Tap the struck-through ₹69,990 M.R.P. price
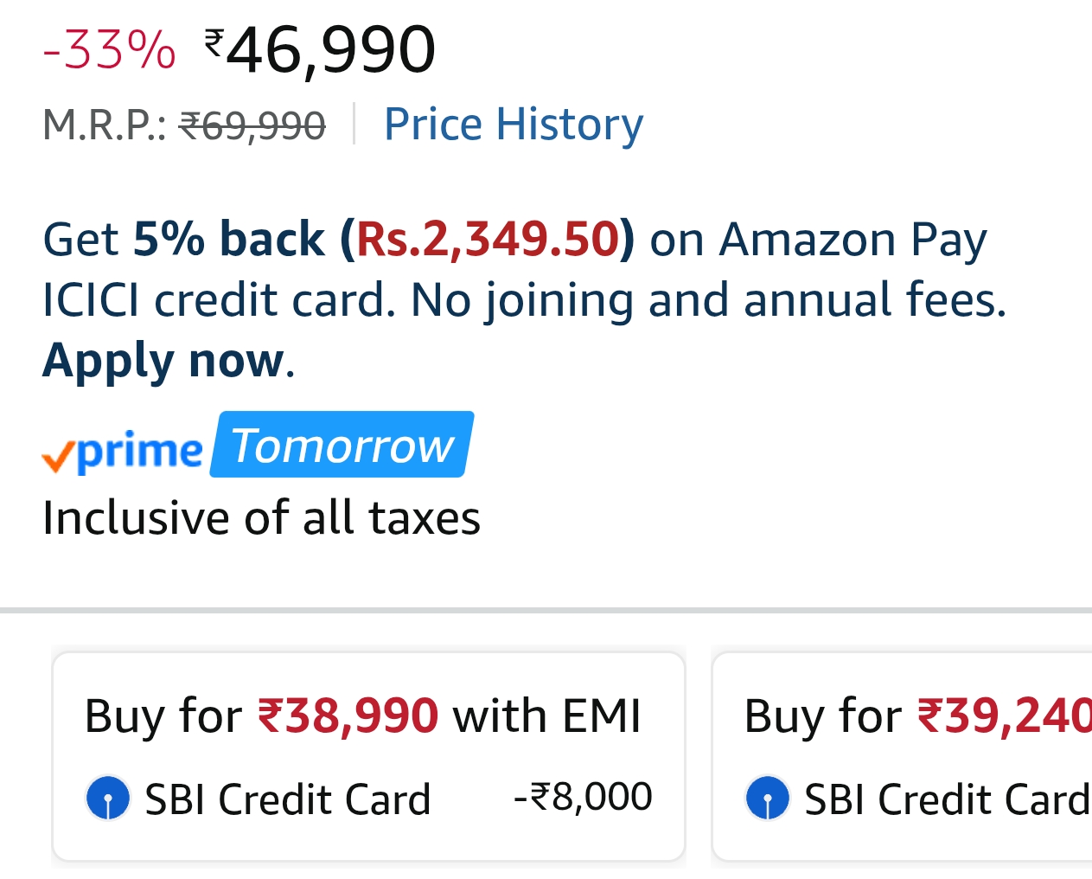The height and width of the screenshot is (879, 1092). [252, 125]
